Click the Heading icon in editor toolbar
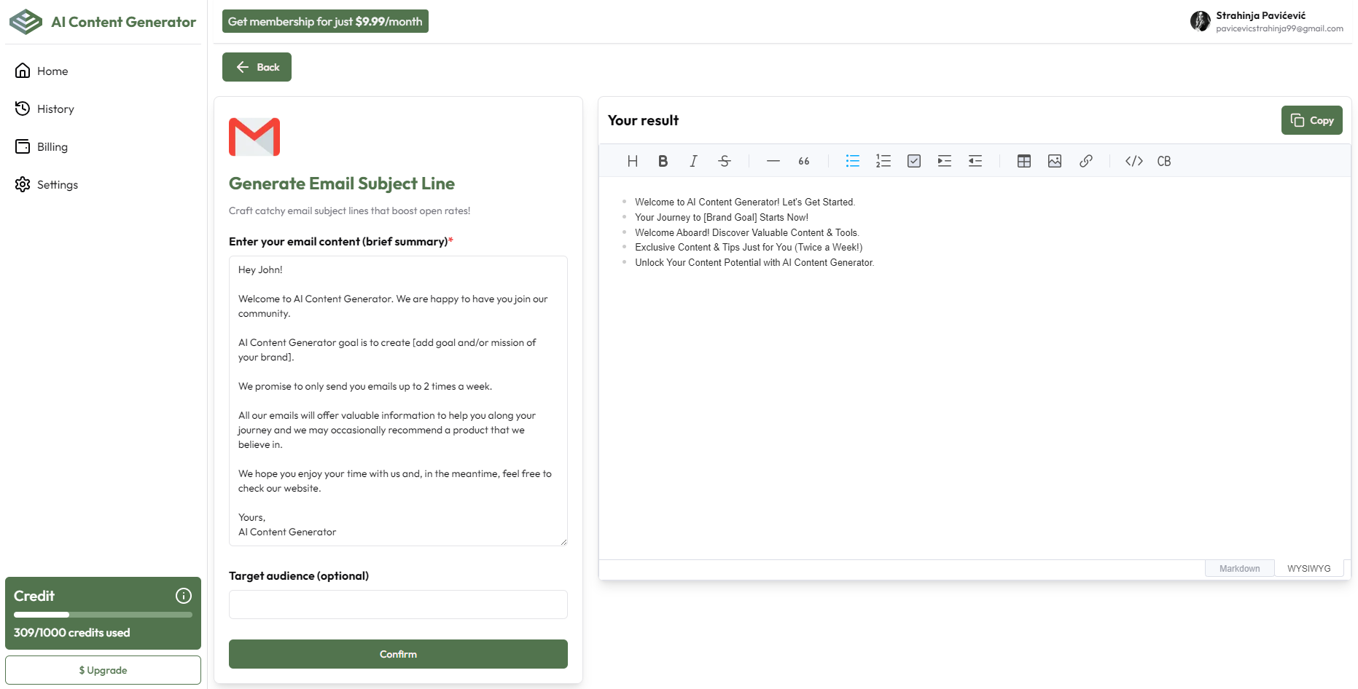 633,161
